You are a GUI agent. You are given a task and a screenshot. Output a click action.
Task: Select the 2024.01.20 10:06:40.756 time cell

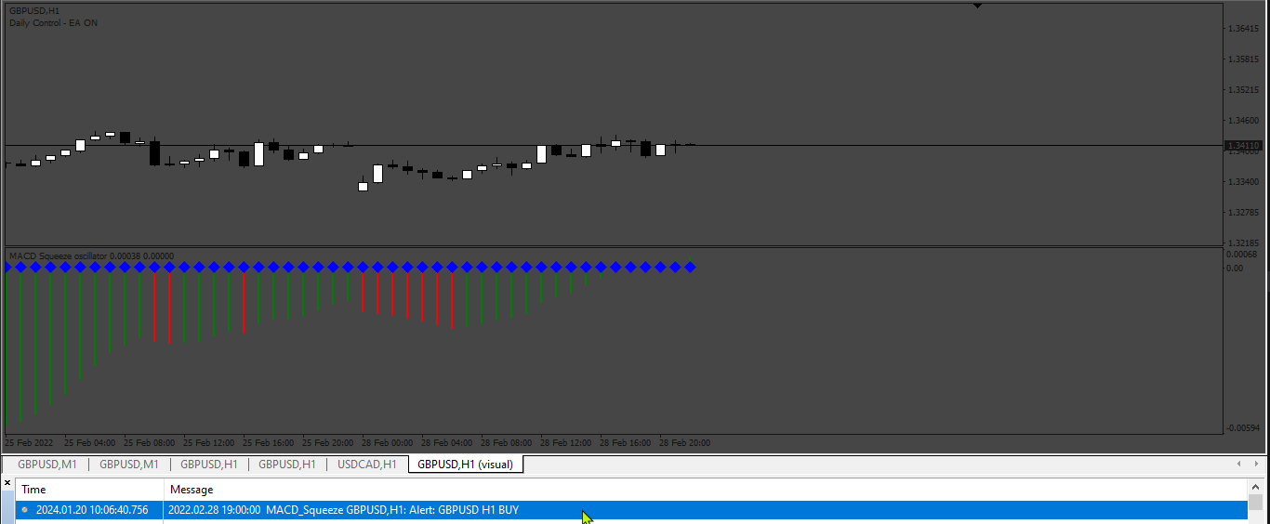(91, 510)
